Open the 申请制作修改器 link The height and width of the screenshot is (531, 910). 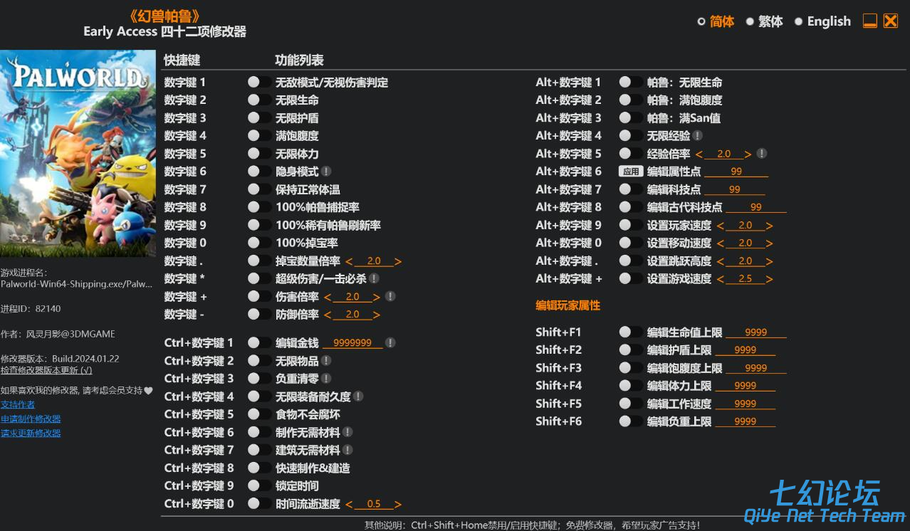pyautogui.click(x=31, y=419)
